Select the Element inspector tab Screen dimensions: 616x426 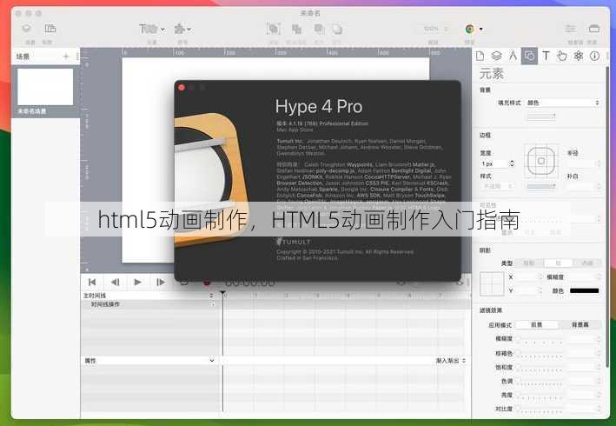[529, 56]
